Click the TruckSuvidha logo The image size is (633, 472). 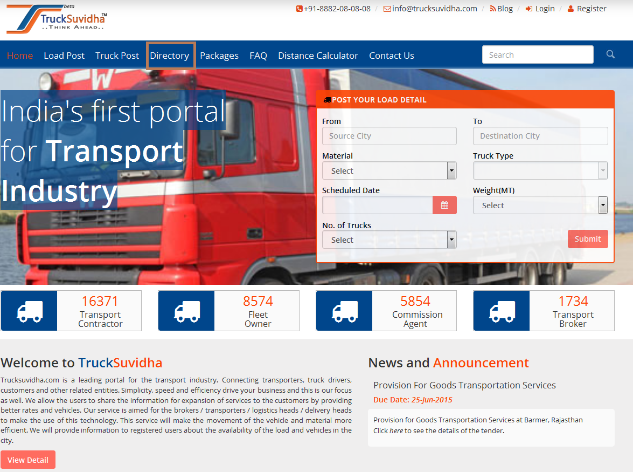[x=57, y=19]
